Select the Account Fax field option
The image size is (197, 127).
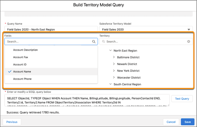[51, 57]
